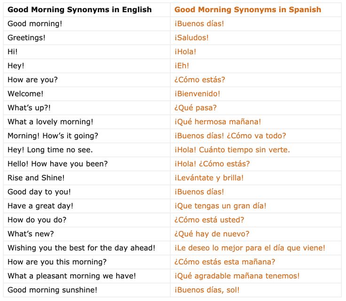This screenshot has height=301, width=346.
Task: Click the '¡Levántate y brilla!' translation
Action: pos(209,178)
